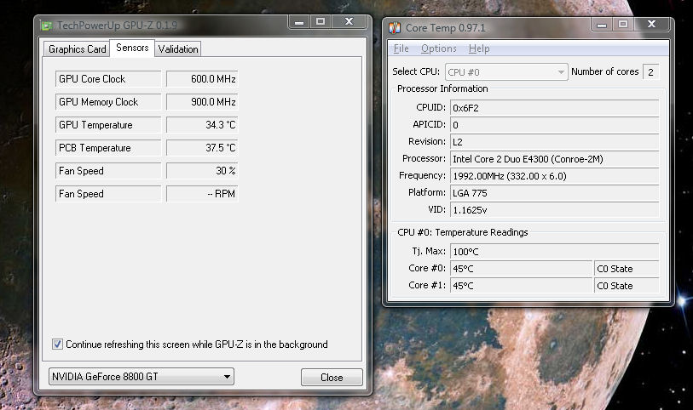Open the Options menu in Core Temp
The height and width of the screenshot is (410, 693).
point(438,48)
